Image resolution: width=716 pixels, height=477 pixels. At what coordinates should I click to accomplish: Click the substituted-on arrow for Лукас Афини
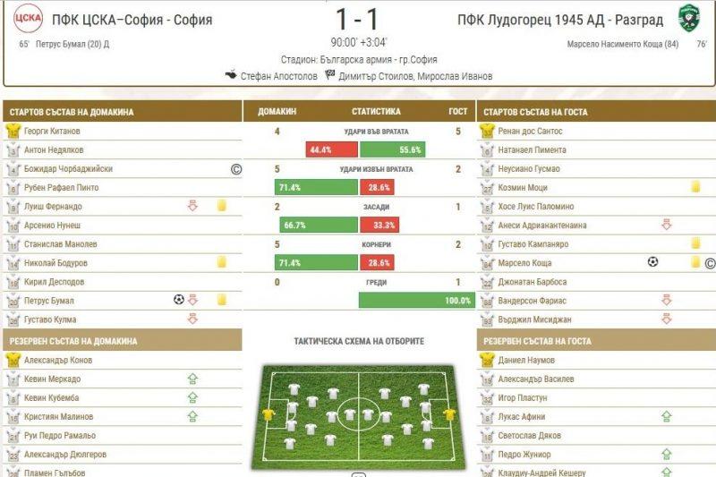[667, 416]
